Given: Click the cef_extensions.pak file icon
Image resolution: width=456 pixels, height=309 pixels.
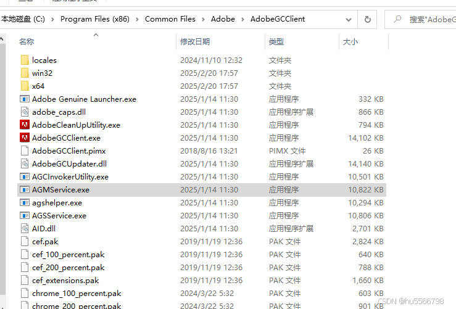Looking at the screenshot, I should [25, 280].
